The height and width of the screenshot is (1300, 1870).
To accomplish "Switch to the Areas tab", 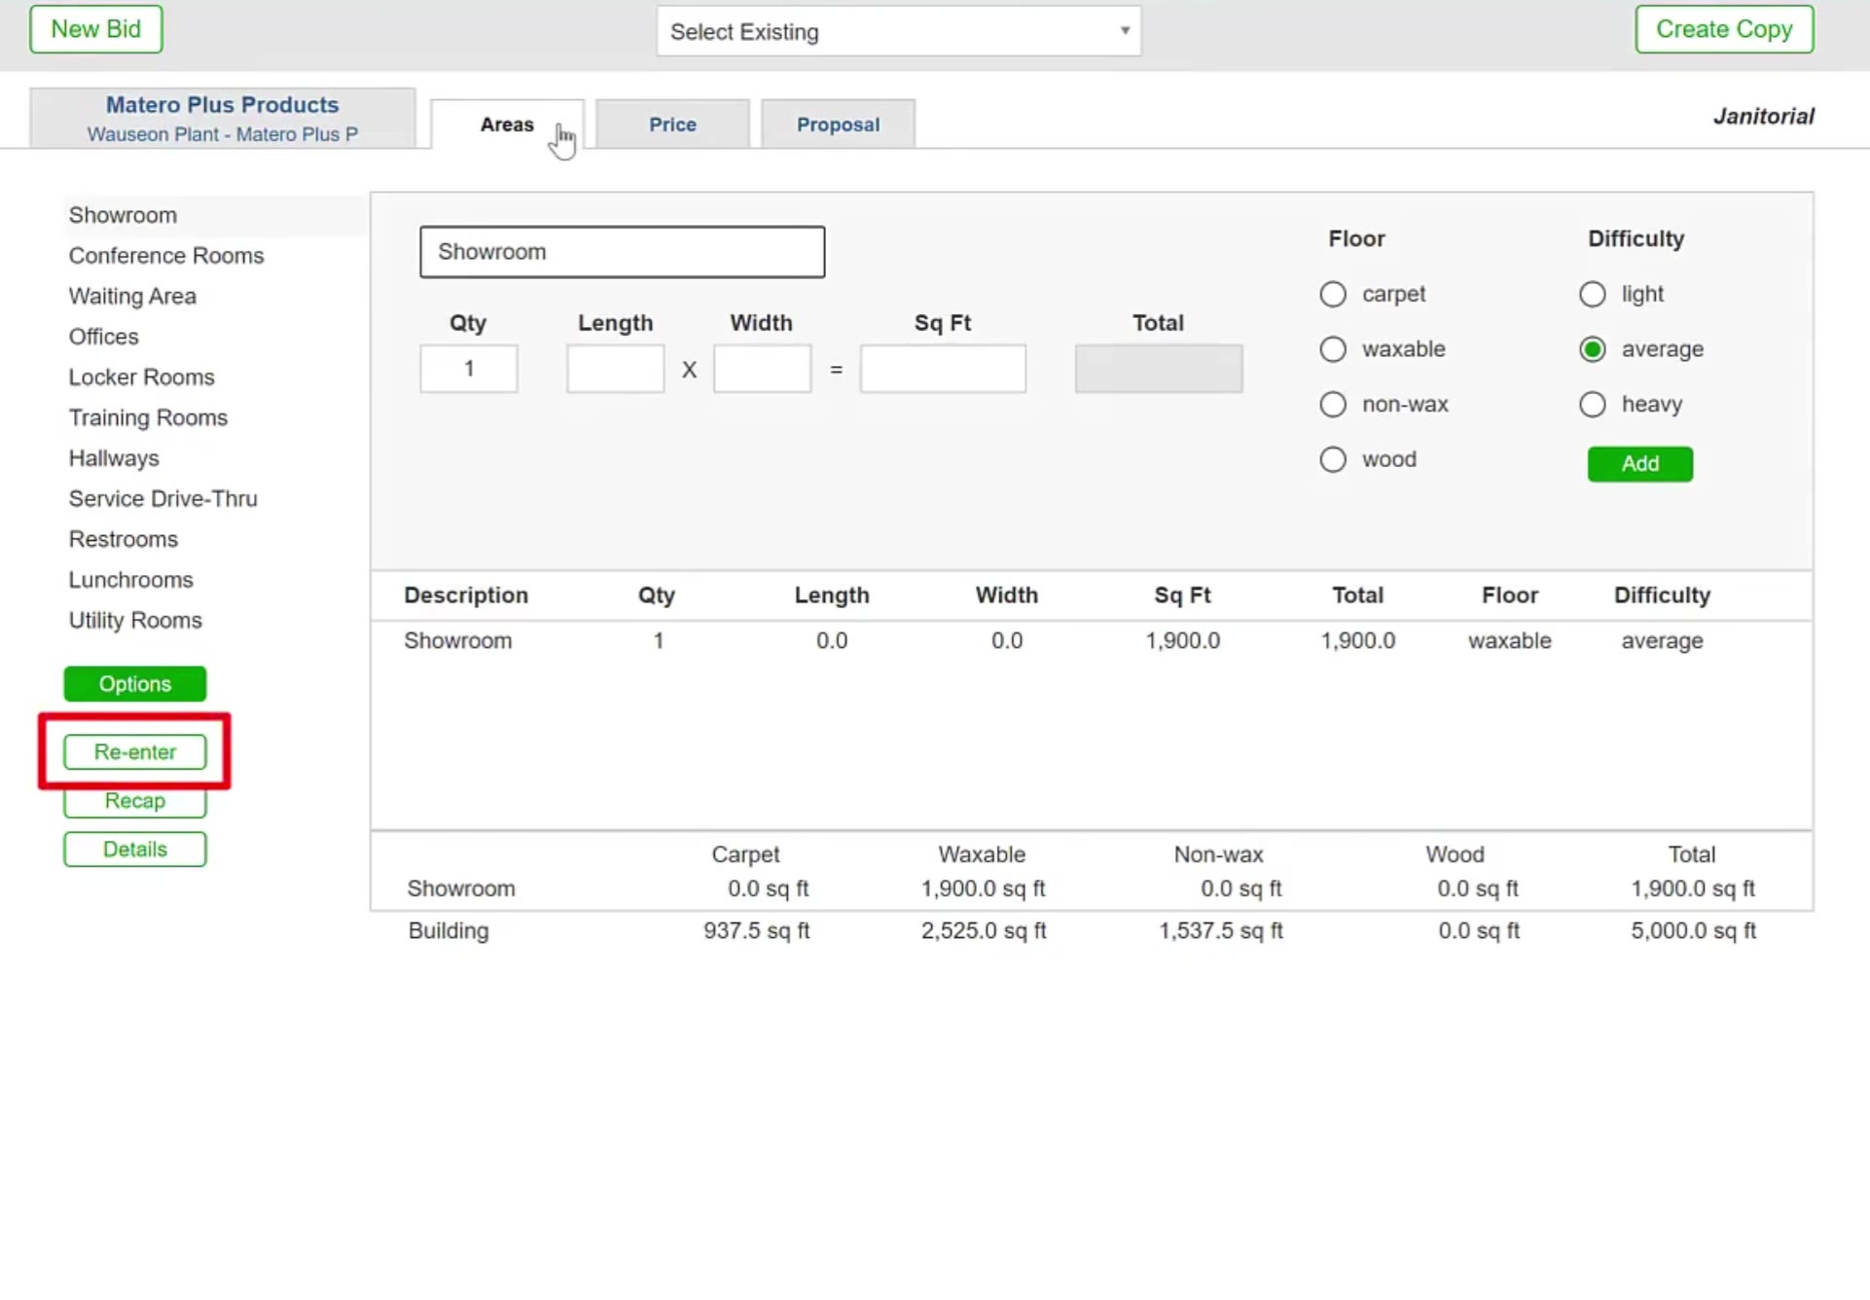I will (x=507, y=125).
